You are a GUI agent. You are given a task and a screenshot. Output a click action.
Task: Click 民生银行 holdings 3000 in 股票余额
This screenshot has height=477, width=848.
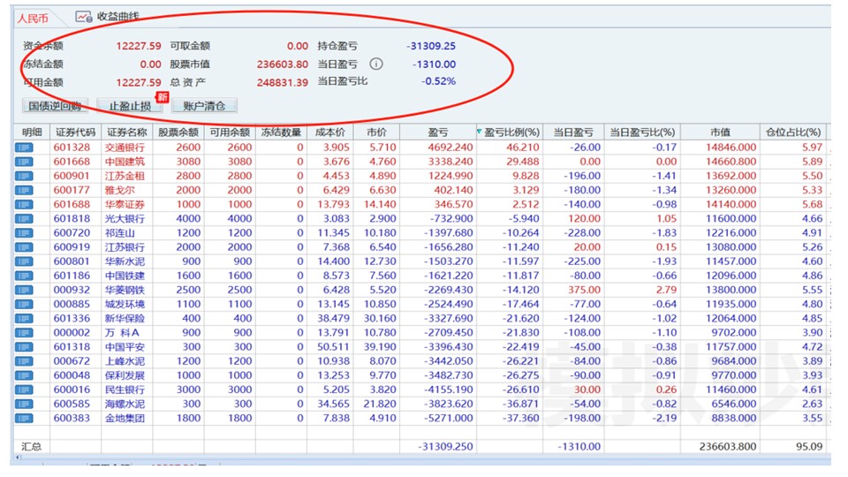pyautogui.click(x=188, y=390)
